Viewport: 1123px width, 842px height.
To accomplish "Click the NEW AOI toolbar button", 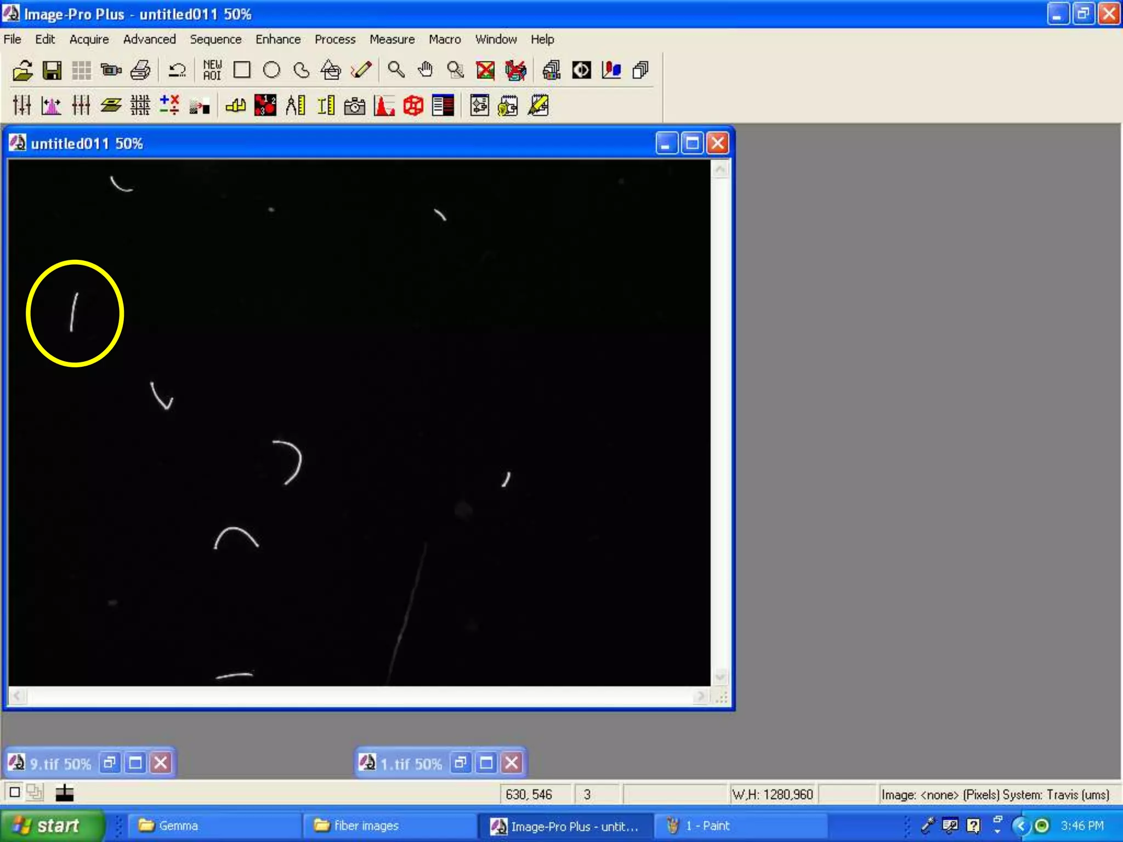I will tap(212, 70).
